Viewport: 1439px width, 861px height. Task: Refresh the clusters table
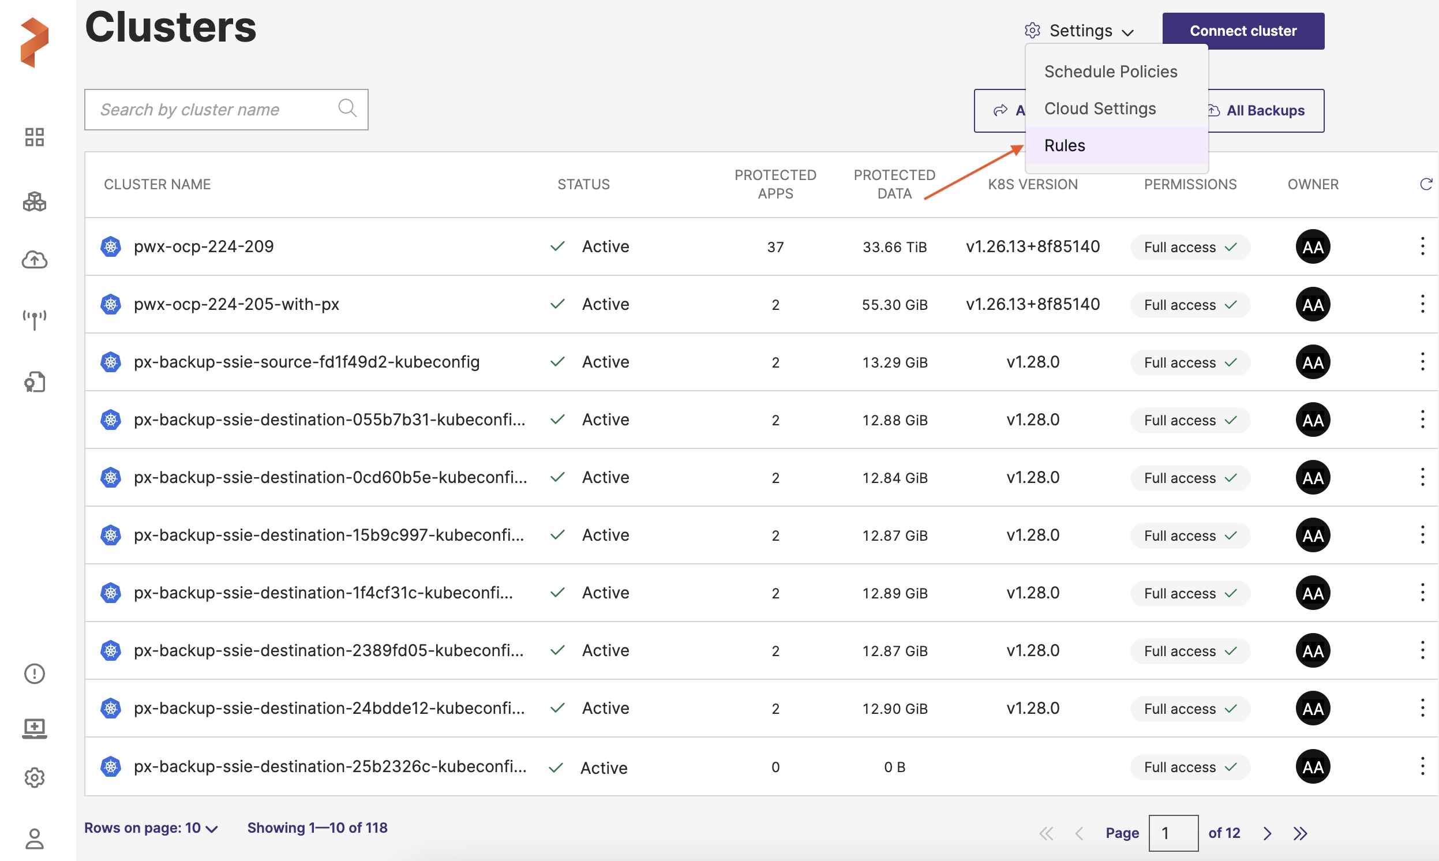pos(1425,185)
